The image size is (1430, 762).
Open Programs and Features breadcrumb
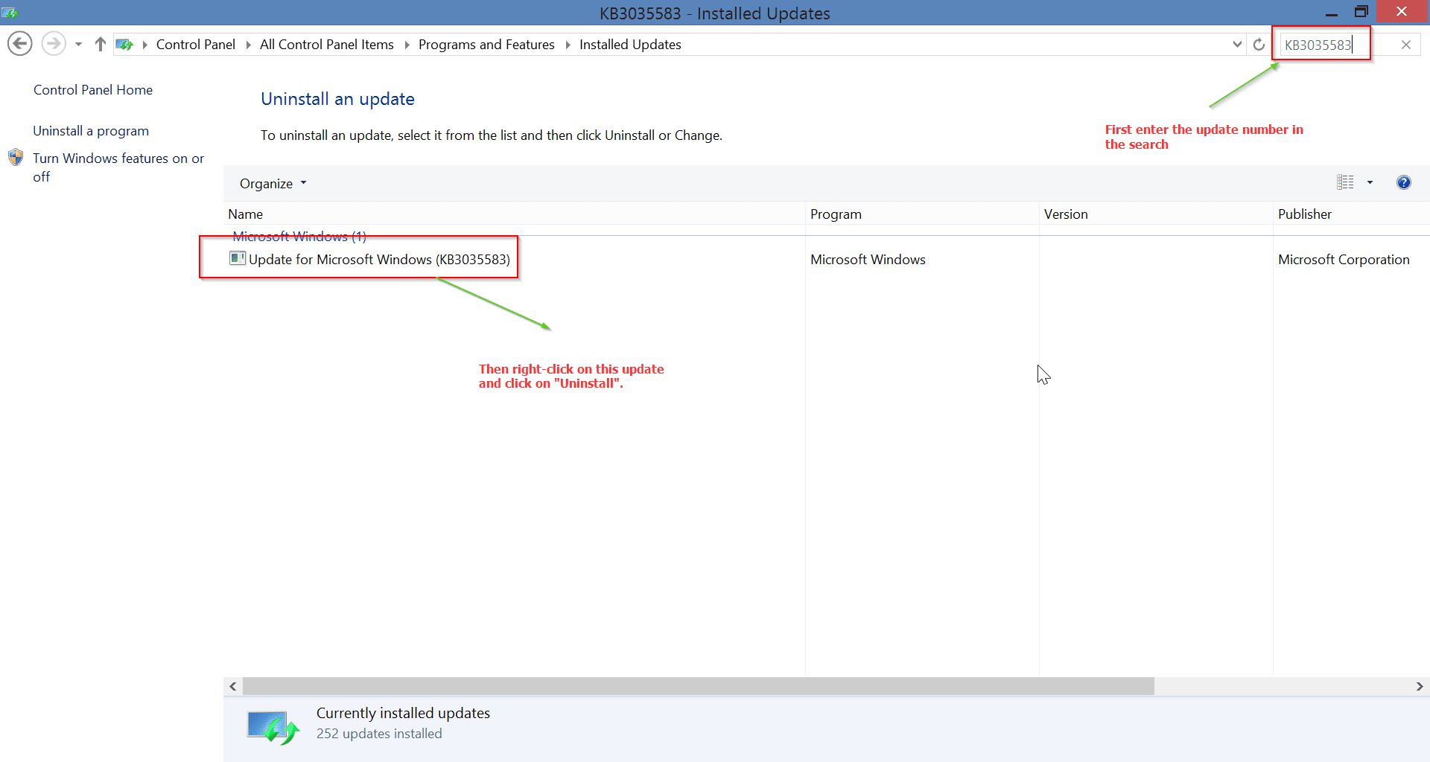(x=486, y=45)
